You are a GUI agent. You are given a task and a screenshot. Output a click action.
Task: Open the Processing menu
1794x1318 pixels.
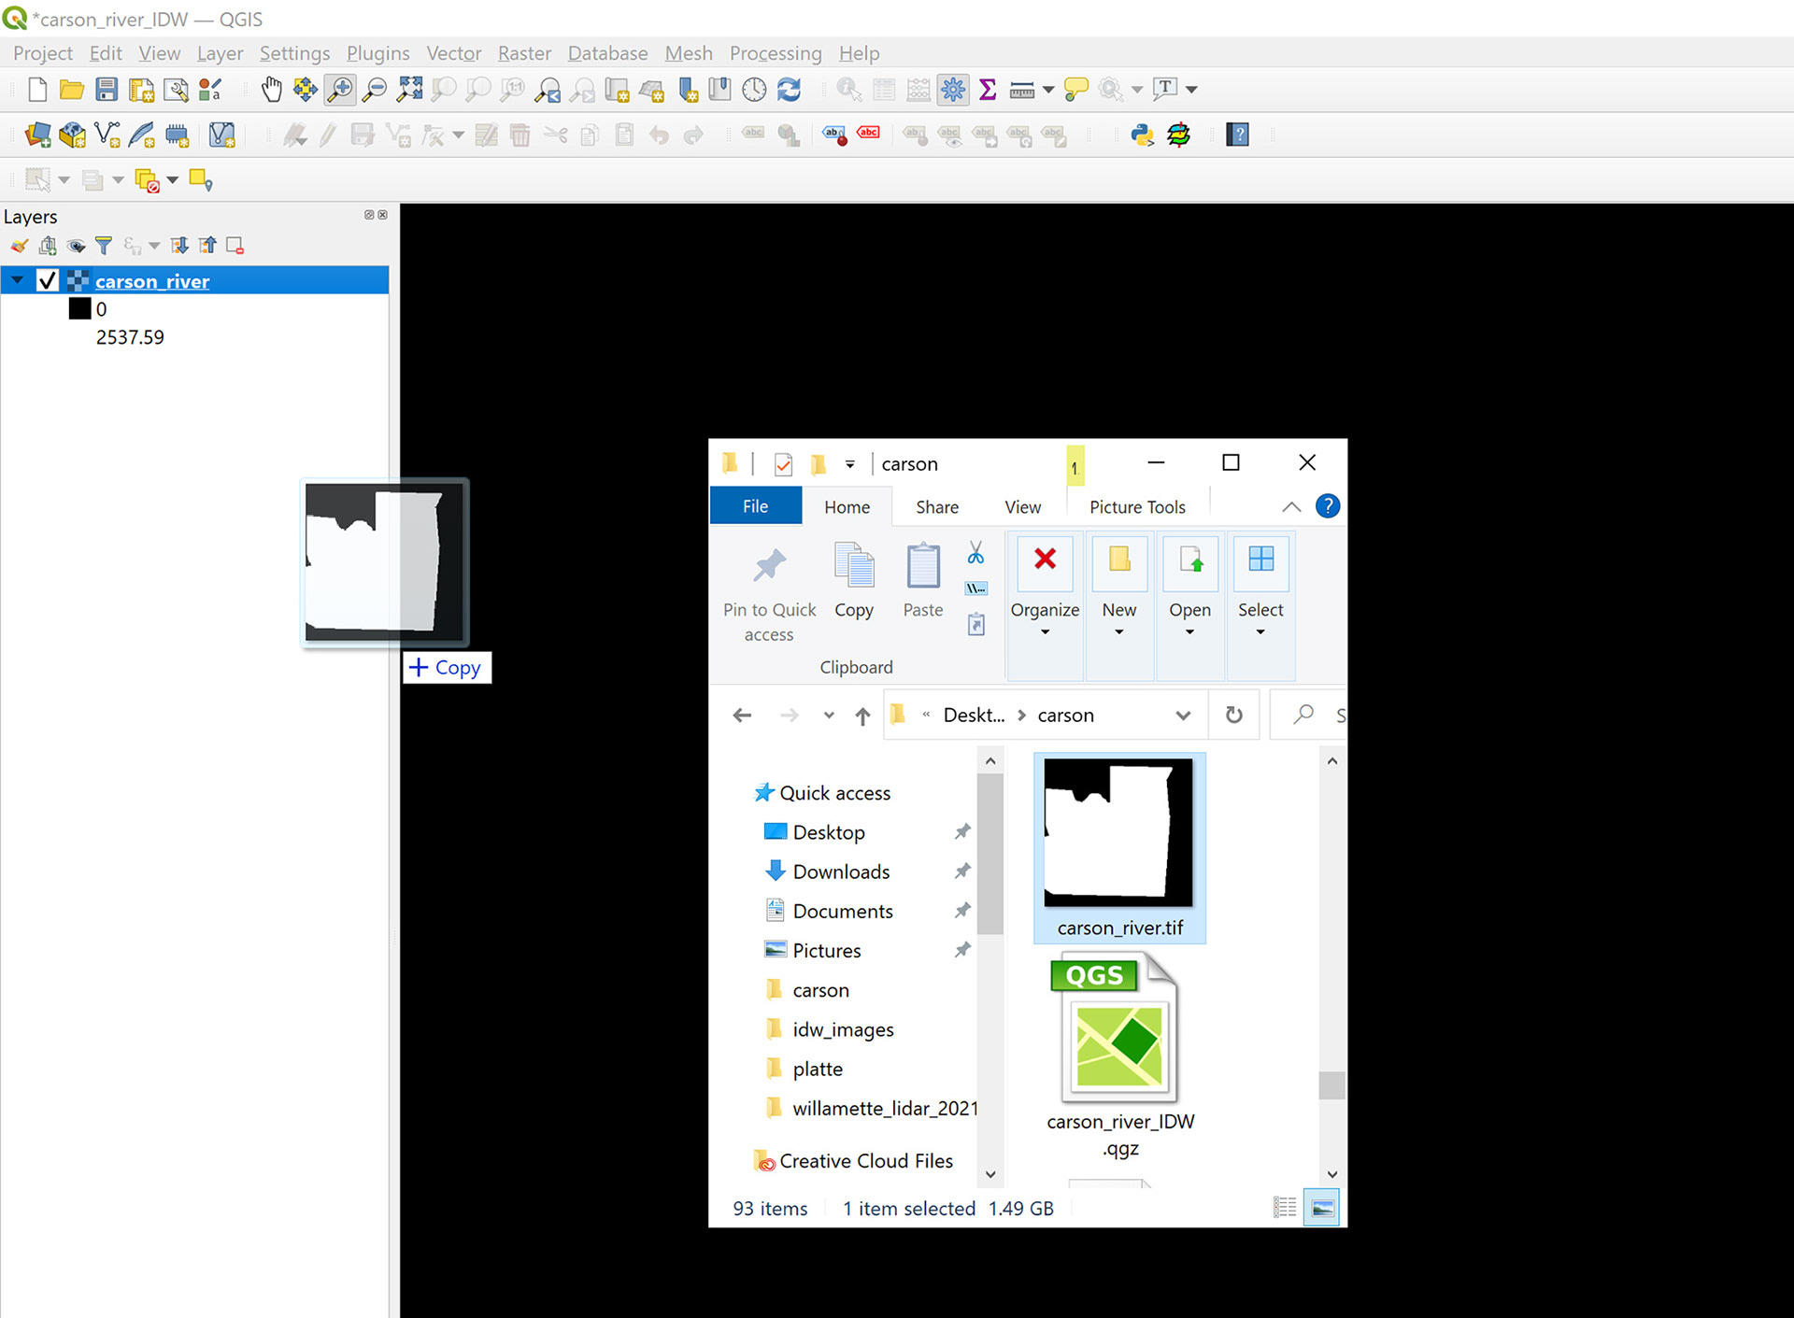776,53
